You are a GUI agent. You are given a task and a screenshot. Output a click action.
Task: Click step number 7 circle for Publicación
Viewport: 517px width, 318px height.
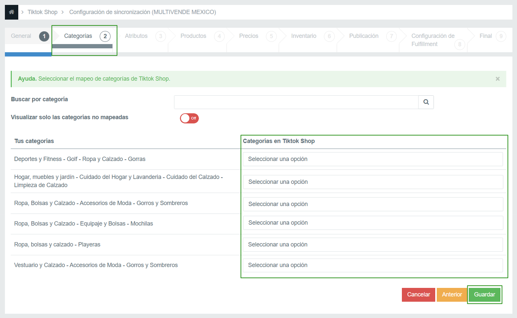(391, 36)
